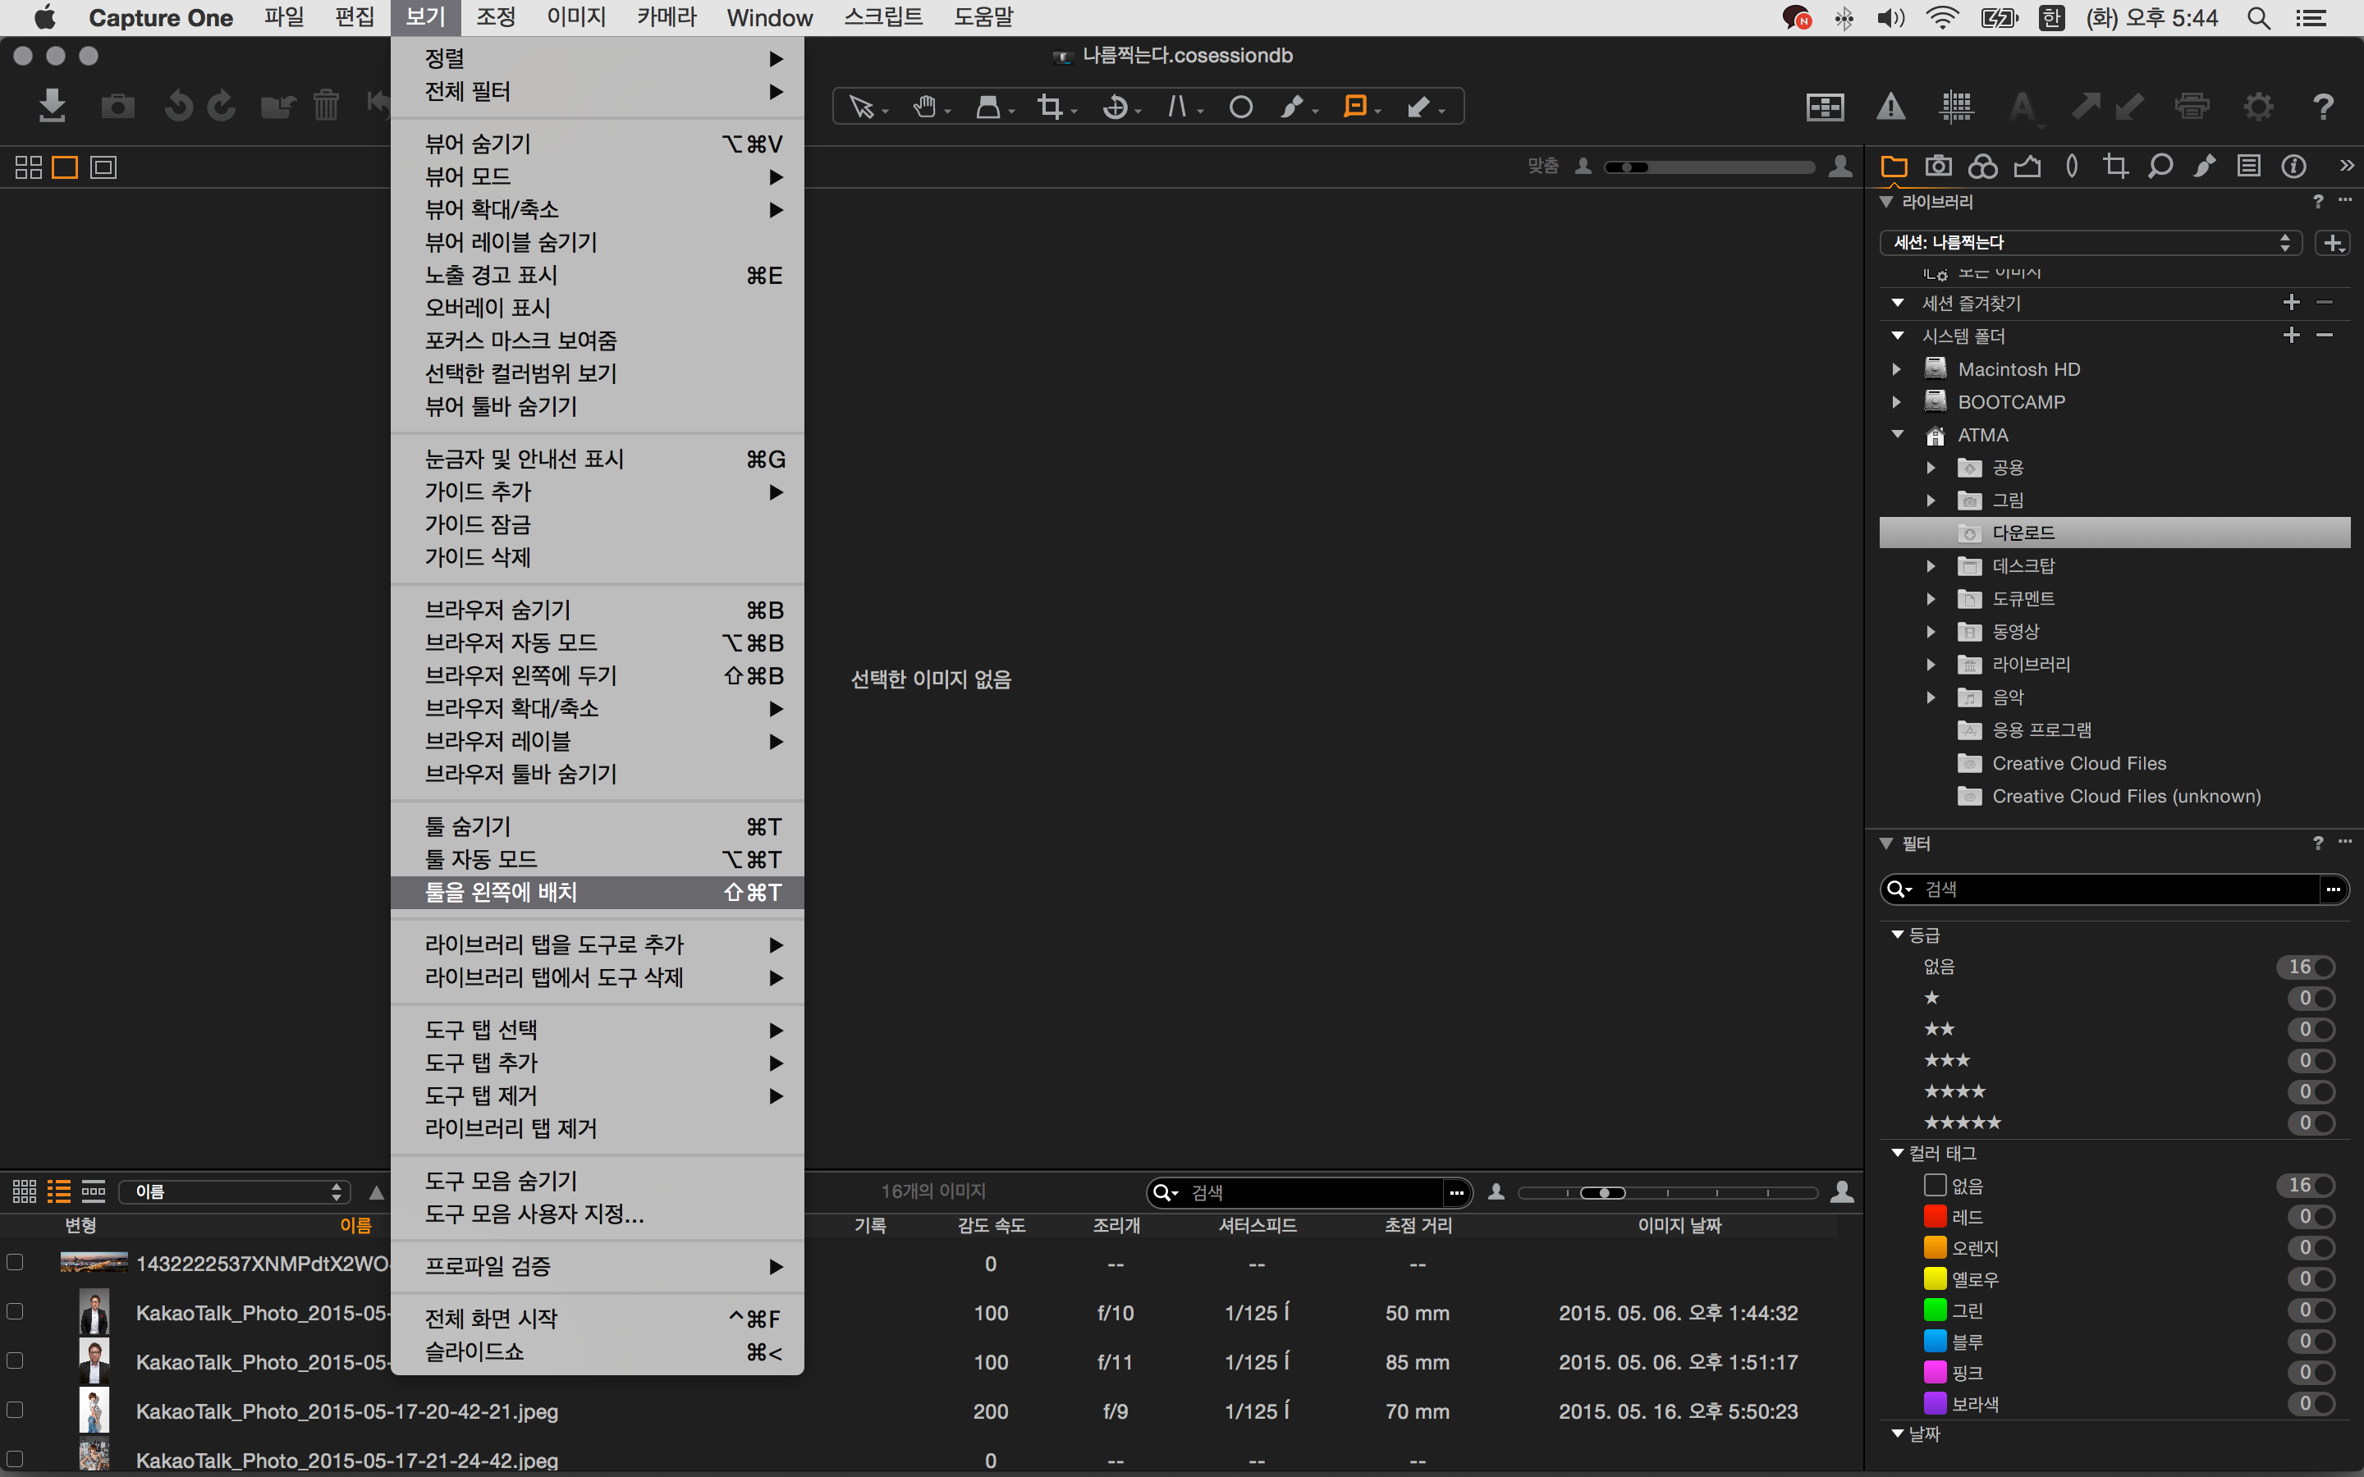Open the Capture tool tab camera icon
The image size is (2364, 1477).
[1938, 166]
